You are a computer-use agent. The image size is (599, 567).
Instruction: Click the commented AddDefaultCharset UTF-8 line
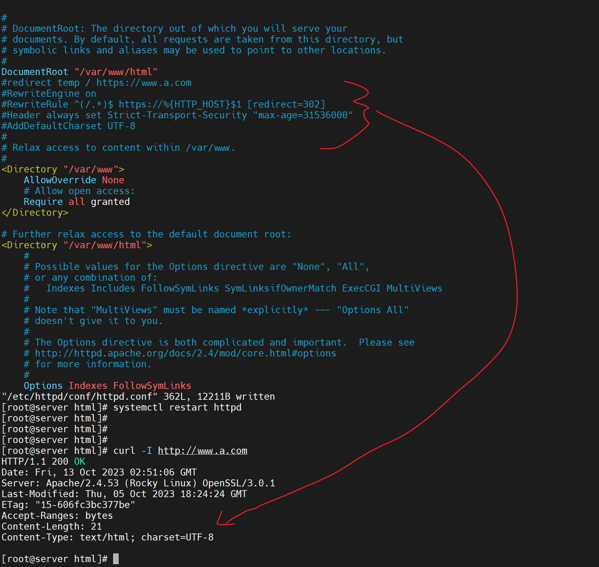point(68,126)
